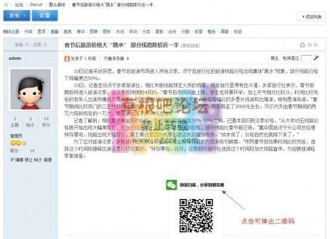The height and width of the screenshot is (239, 330).
Task: Click the 管理员 user group link
Action: 16,136
